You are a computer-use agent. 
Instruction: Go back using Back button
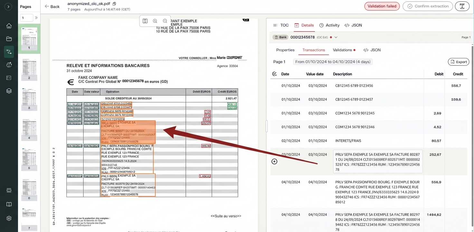[52, 6]
